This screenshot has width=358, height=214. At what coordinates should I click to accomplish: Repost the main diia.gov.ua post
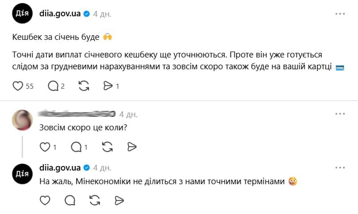point(84,86)
